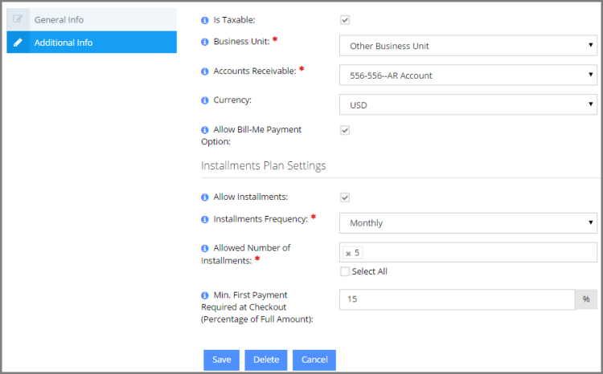The image size is (603, 374).
Task: Disable the Allow Installments checkbox
Action: click(345, 197)
